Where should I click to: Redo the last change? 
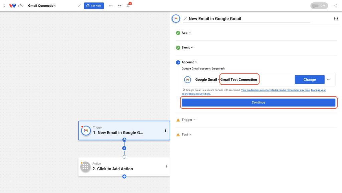pos(120,6)
